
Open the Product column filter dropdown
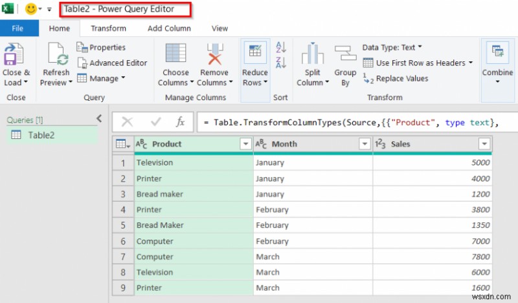[x=245, y=144]
